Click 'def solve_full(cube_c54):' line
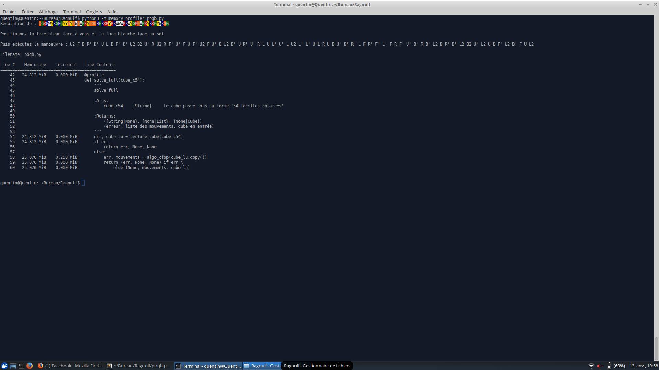Viewport: 659px width, 370px height. pyautogui.click(x=114, y=80)
